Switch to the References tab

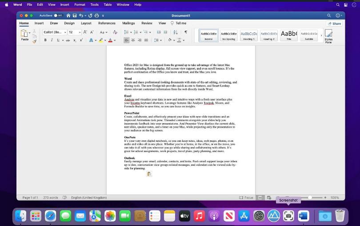click(107, 23)
